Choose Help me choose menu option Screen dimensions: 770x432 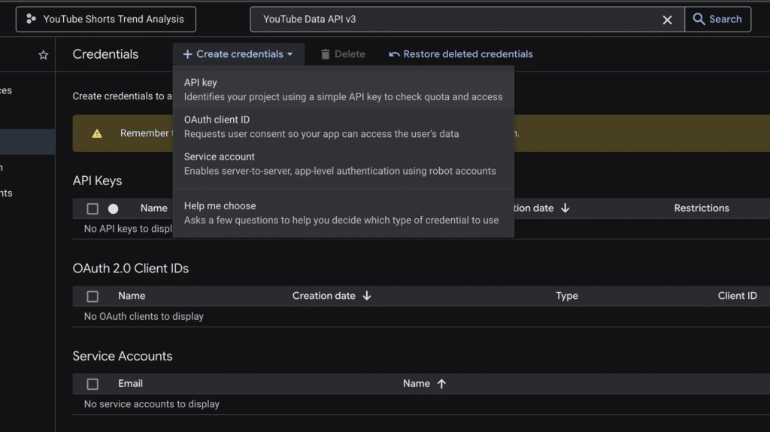coord(343,213)
